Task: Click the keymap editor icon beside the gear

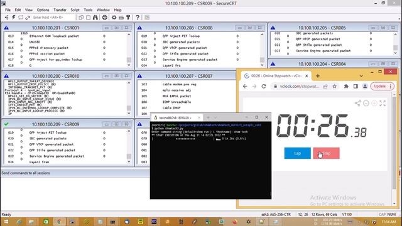Action: (x=121, y=18)
